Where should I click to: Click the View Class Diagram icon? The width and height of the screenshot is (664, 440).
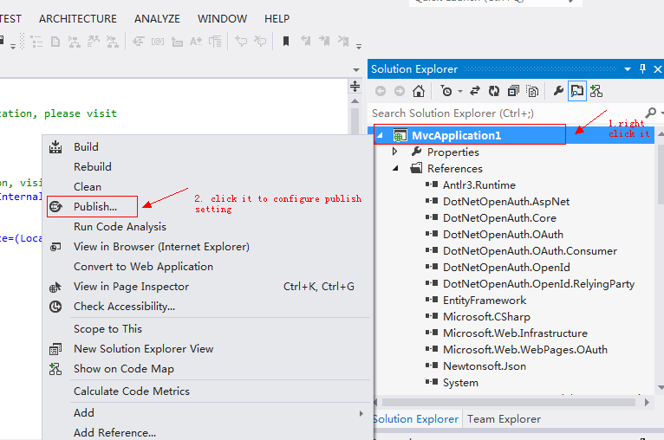point(596,91)
